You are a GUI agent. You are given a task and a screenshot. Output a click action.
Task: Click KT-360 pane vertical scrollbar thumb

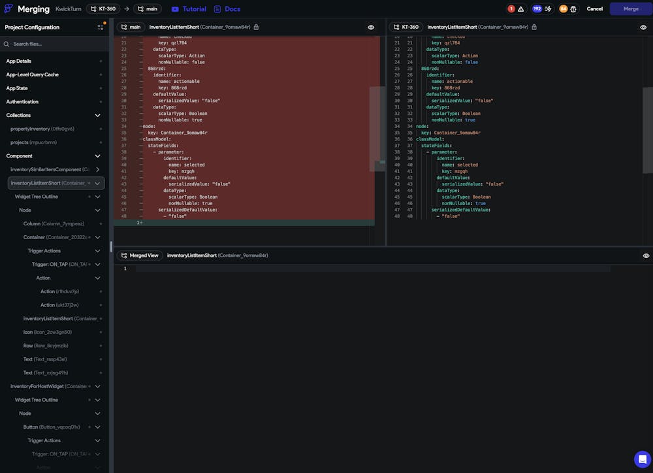click(x=648, y=131)
